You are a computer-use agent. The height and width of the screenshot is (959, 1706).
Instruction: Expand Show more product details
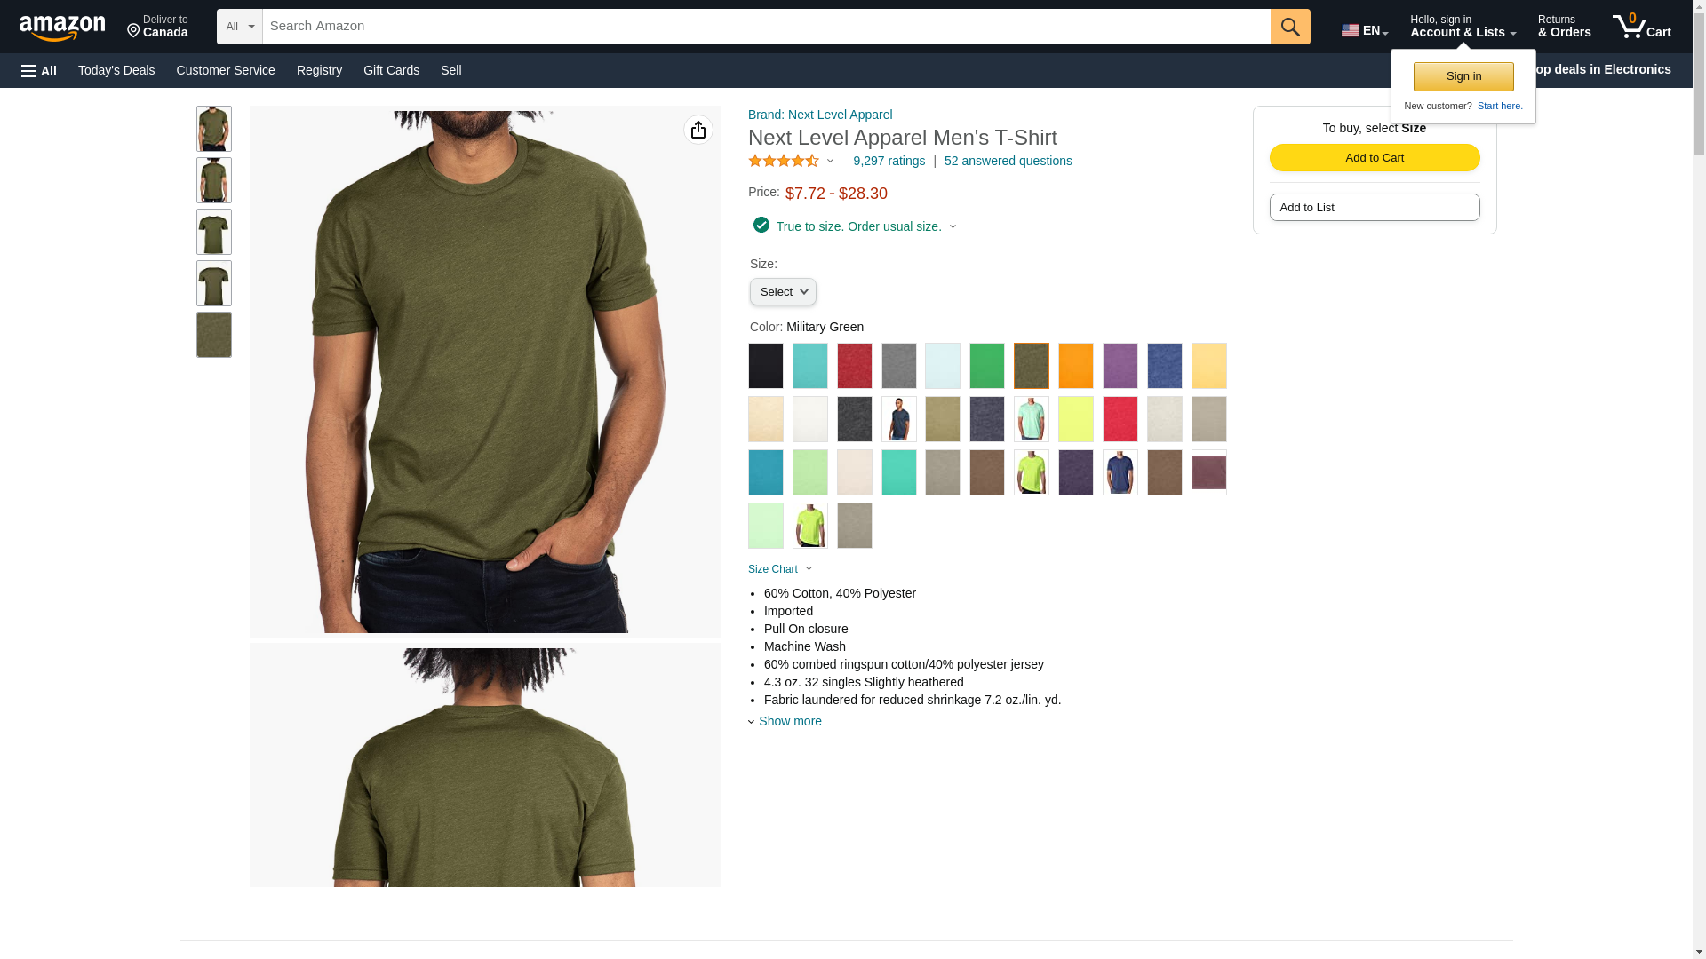(785, 721)
